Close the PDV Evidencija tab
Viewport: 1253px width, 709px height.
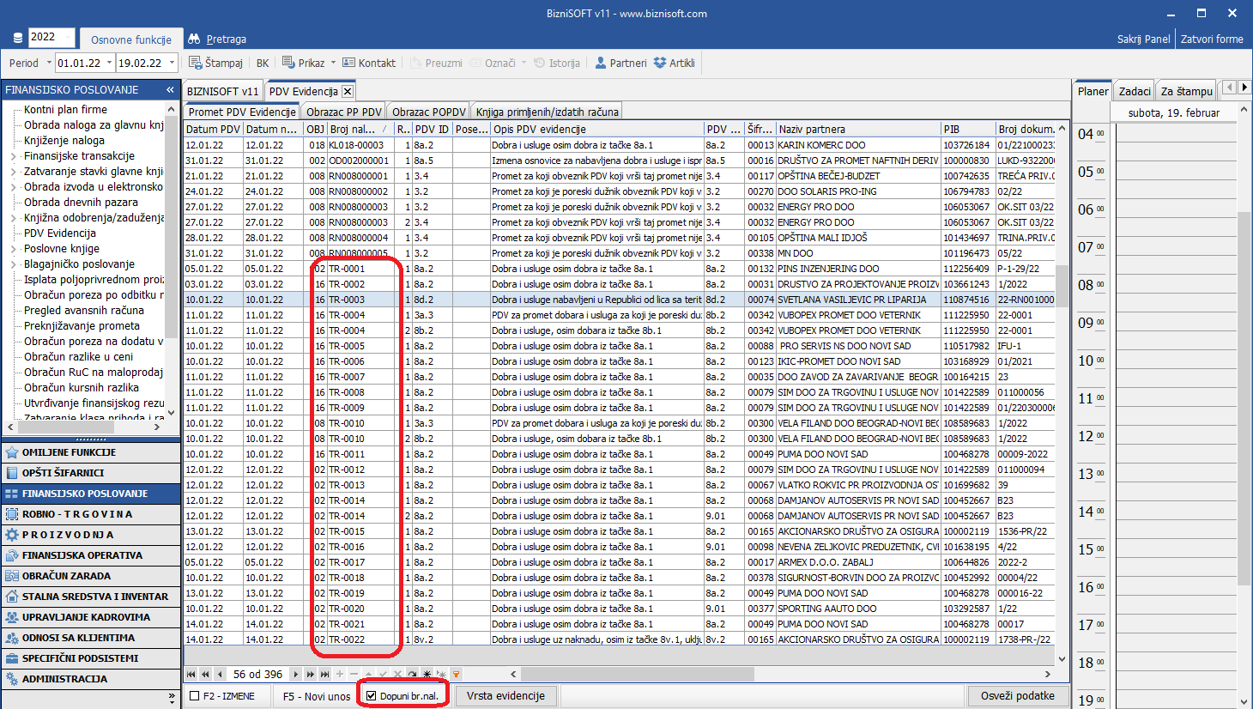coord(348,91)
